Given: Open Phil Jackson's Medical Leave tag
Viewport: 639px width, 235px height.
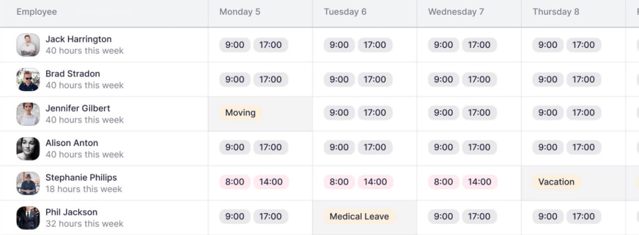Looking at the screenshot, I should pos(359,216).
